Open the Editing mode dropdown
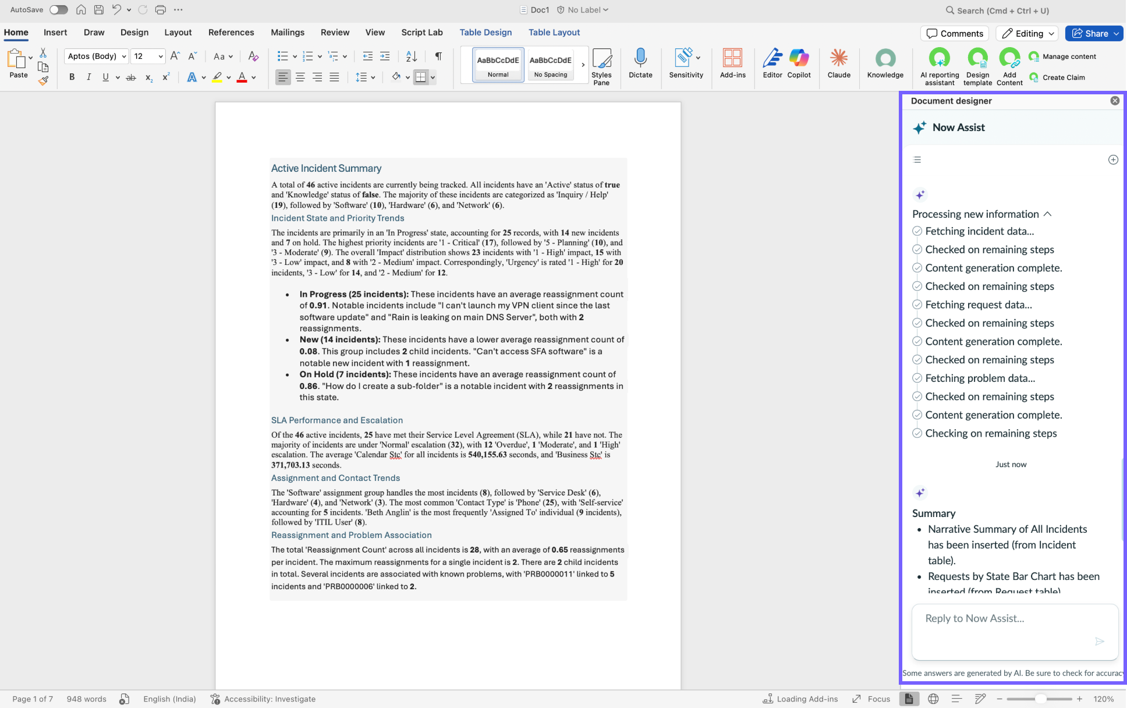The width and height of the screenshot is (1127, 708). pos(1026,33)
